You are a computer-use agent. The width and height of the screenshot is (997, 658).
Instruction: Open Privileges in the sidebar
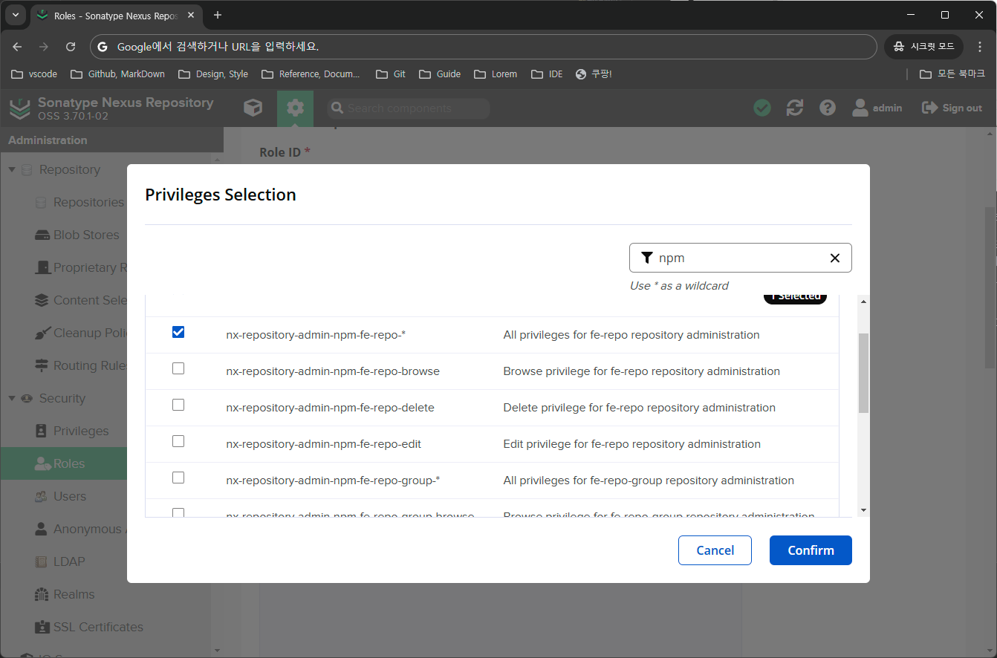coord(71,431)
